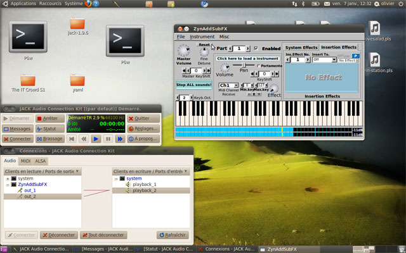Open the Insert To dropdown
The width and height of the screenshot is (406, 253).
pos(323,60)
